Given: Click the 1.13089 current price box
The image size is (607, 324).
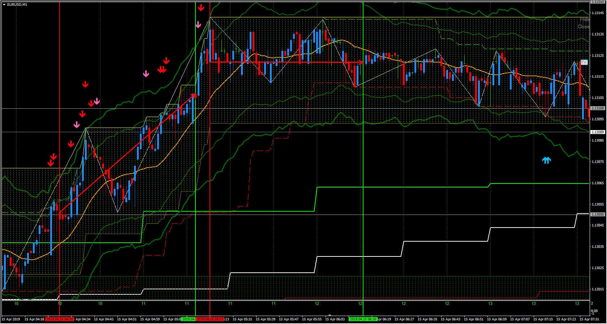Looking at the screenshot, I should [598, 132].
